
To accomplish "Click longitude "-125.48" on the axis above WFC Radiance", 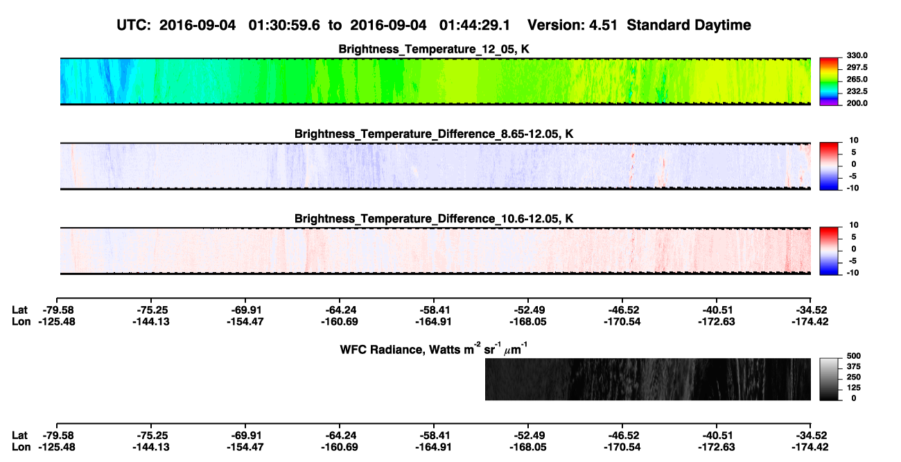I will [x=56, y=321].
